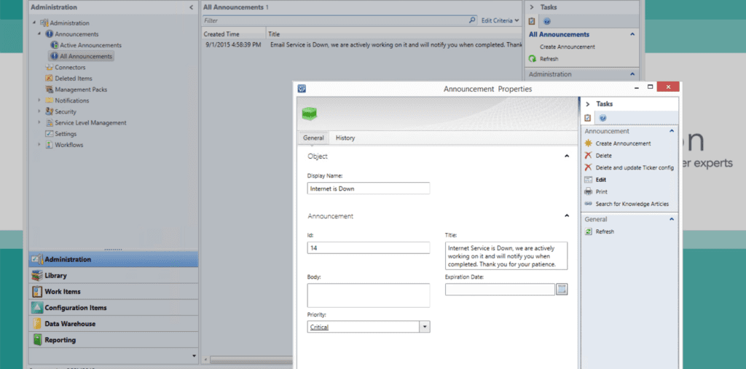This screenshot has height=369, width=746.
Task: Open the calendar picker beside Expiration Date
Action: tap(562, 289)
